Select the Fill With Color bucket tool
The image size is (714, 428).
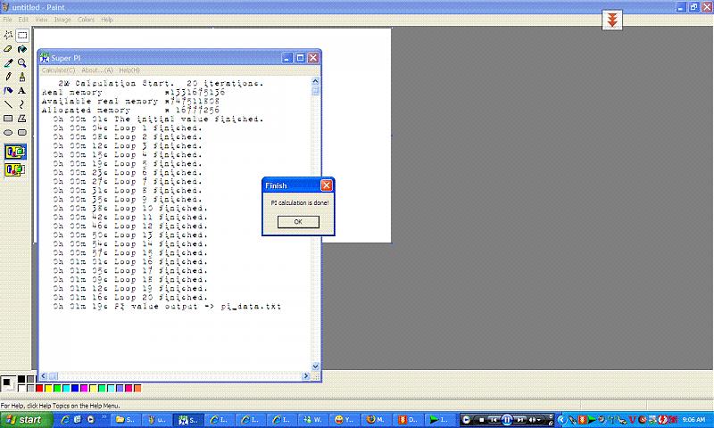(x=22, y=49)
